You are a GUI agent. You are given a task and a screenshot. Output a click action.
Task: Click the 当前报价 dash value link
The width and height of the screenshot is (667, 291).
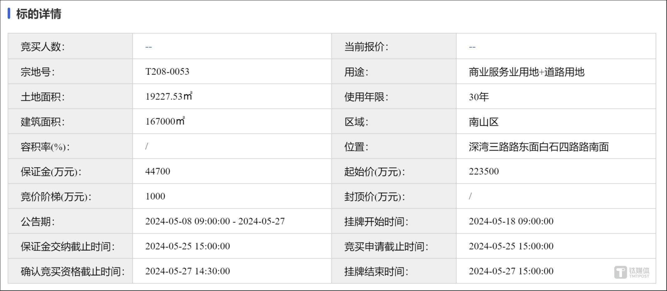tap(472, 47)
